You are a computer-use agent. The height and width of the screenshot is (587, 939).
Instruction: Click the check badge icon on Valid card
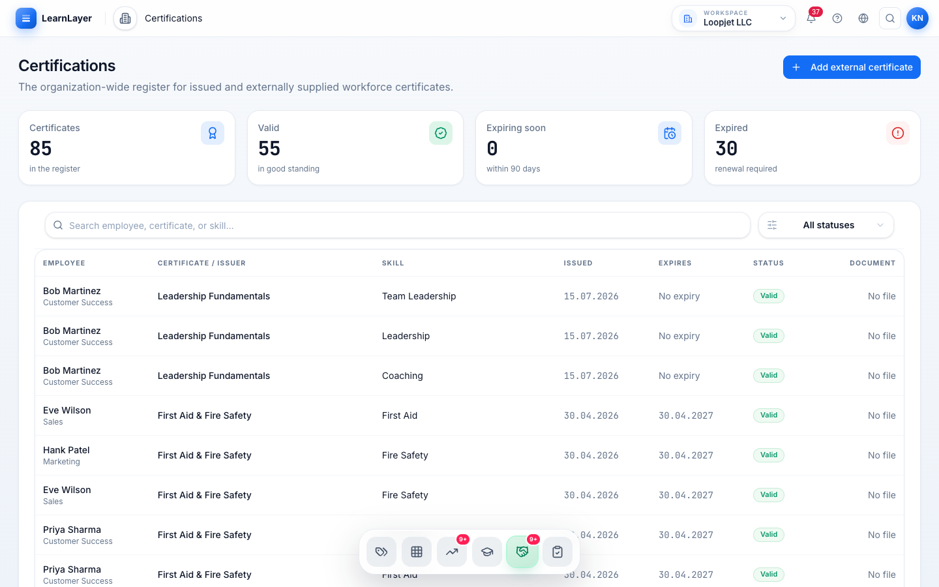coord(441,133)
